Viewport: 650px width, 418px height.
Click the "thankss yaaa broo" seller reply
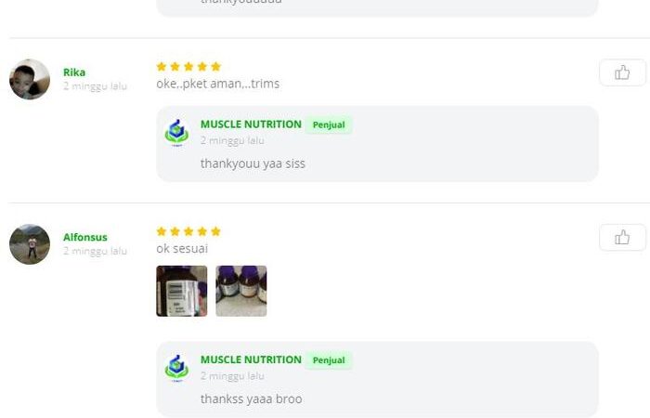(251, 399)
